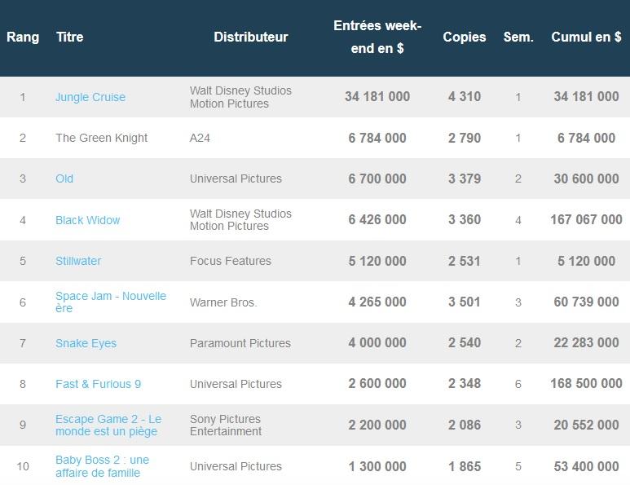Select weekend entries value 6 426 000
This screenshot has height=485, width=630.
[377, 220]
